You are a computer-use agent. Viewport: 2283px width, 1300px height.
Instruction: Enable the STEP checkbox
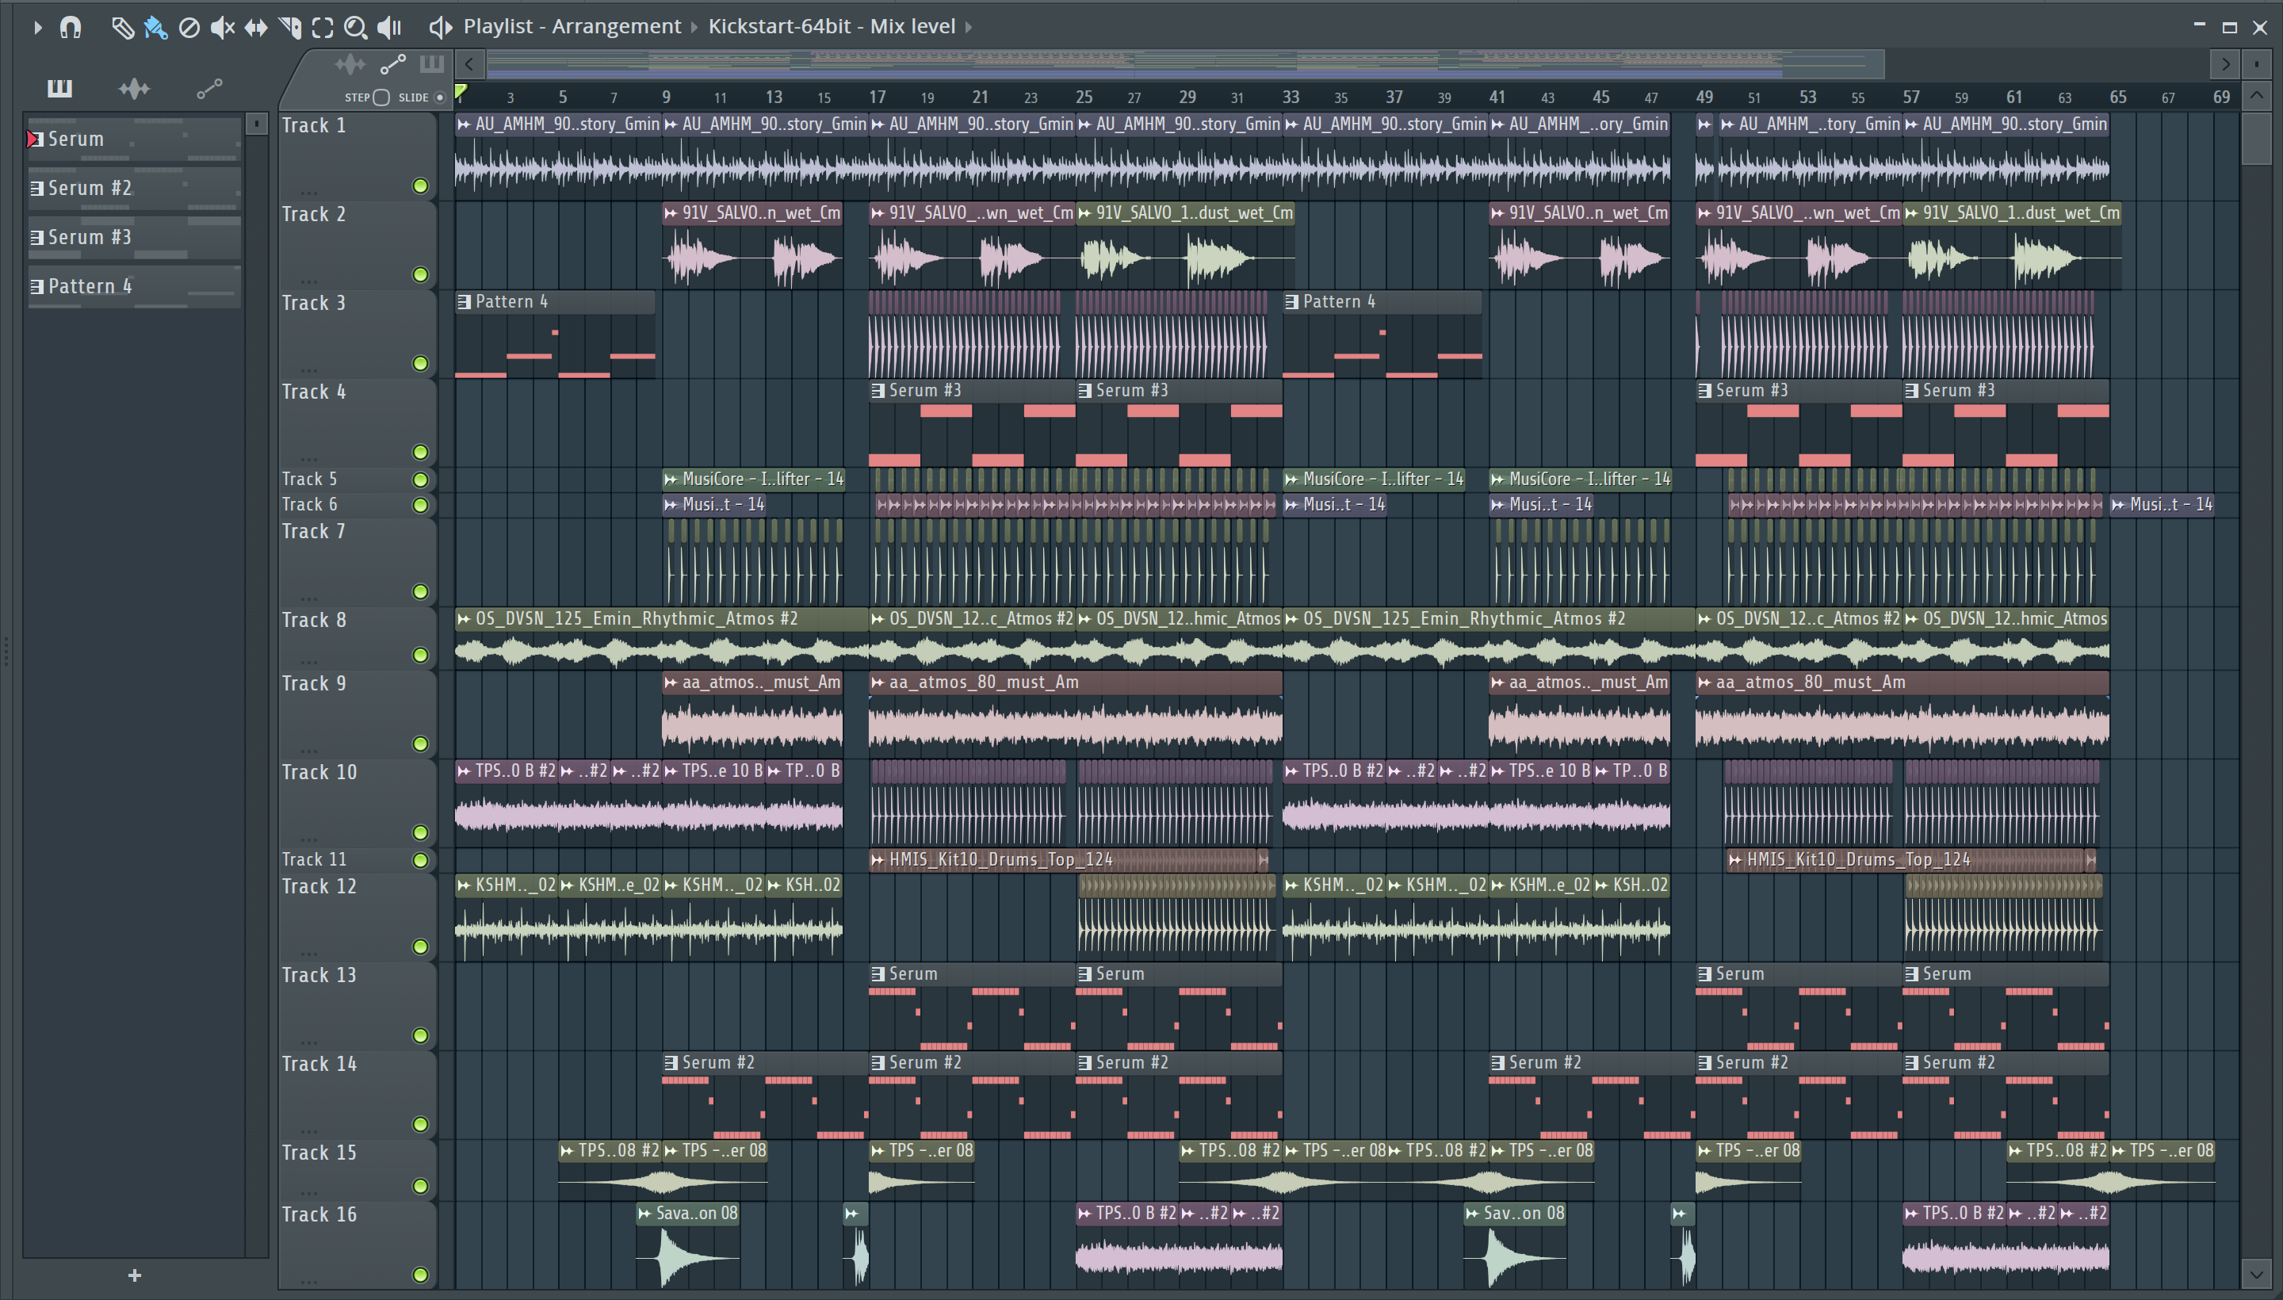point(381,97)
